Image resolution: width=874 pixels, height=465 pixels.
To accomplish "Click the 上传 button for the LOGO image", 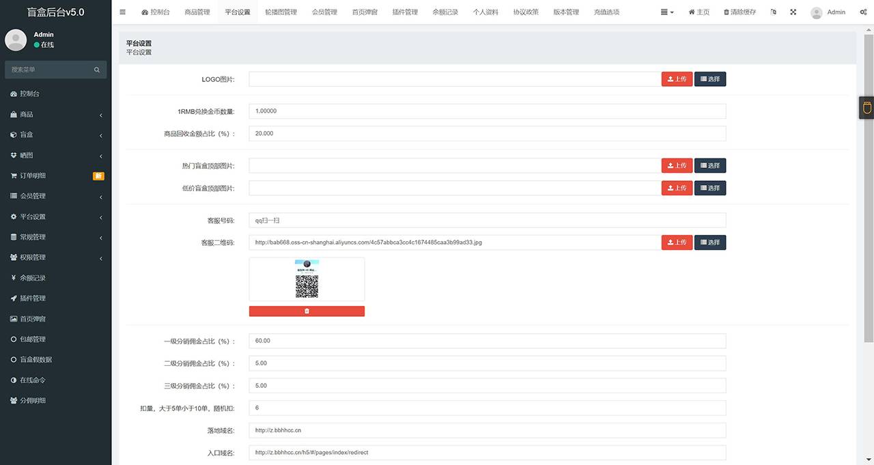I will (677, 79).
